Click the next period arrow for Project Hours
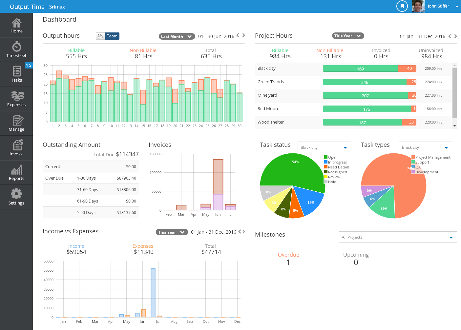This screenshot has width=461, height=330. pos(455,36)
